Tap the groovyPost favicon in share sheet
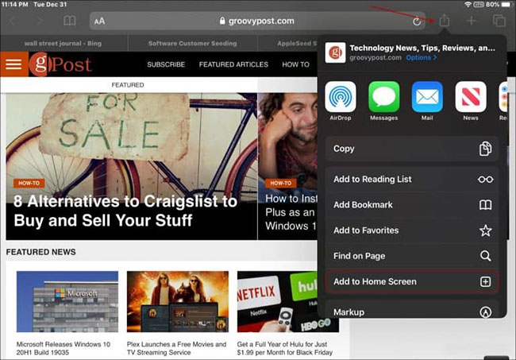The width and height of the screenshot is (516, 360). [x=335, y=52]
